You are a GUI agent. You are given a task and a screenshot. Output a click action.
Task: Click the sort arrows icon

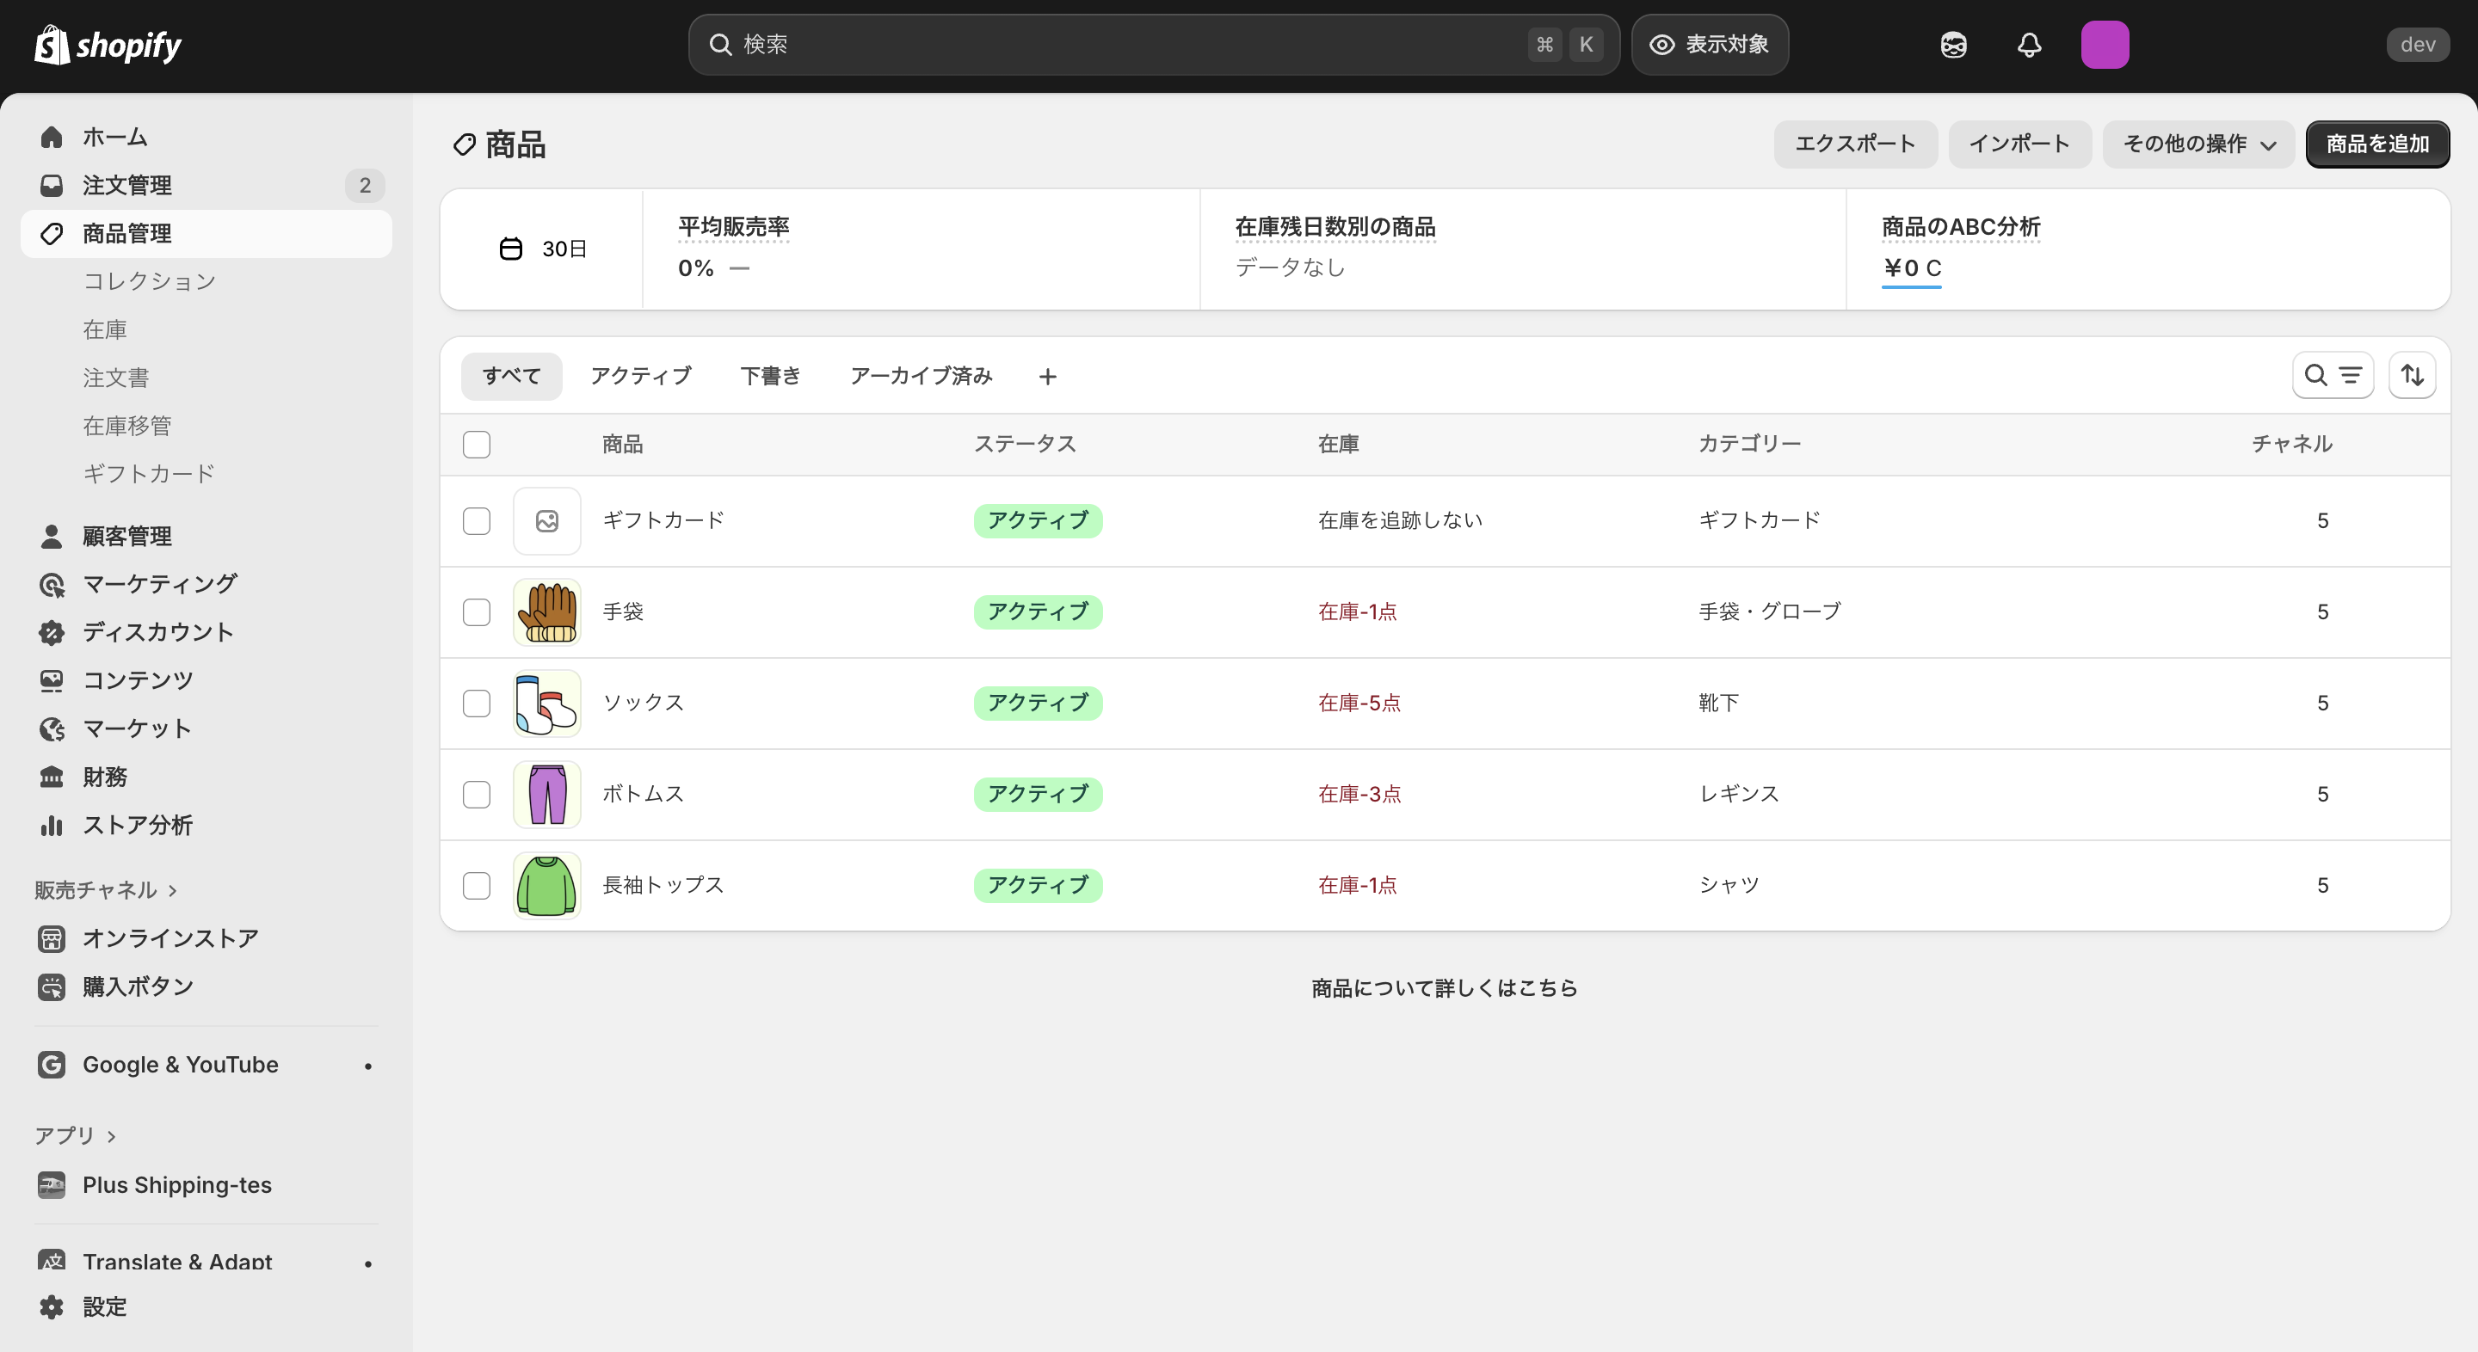click(2412, 375)
